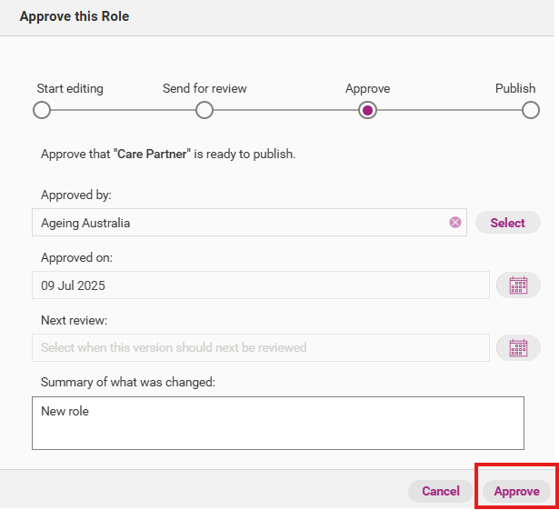The image size is (559, 510).
Task: Click the summary text box containing 'New role'
Action: [x=277, y=423]
